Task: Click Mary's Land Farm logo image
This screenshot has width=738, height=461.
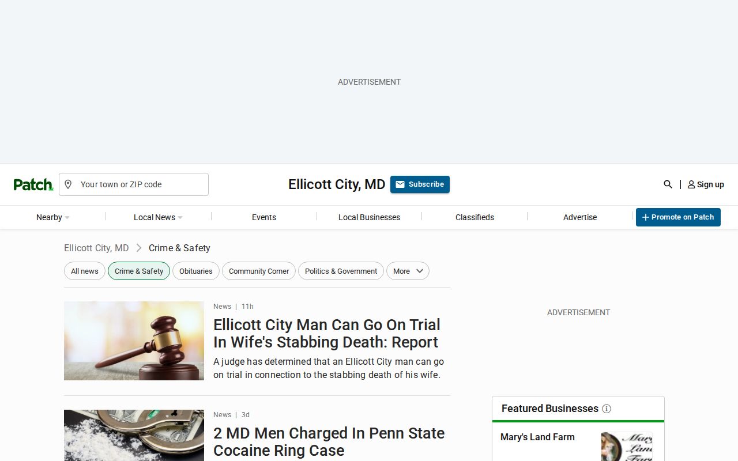Action: pyautogui.click(x=627, y=447)
